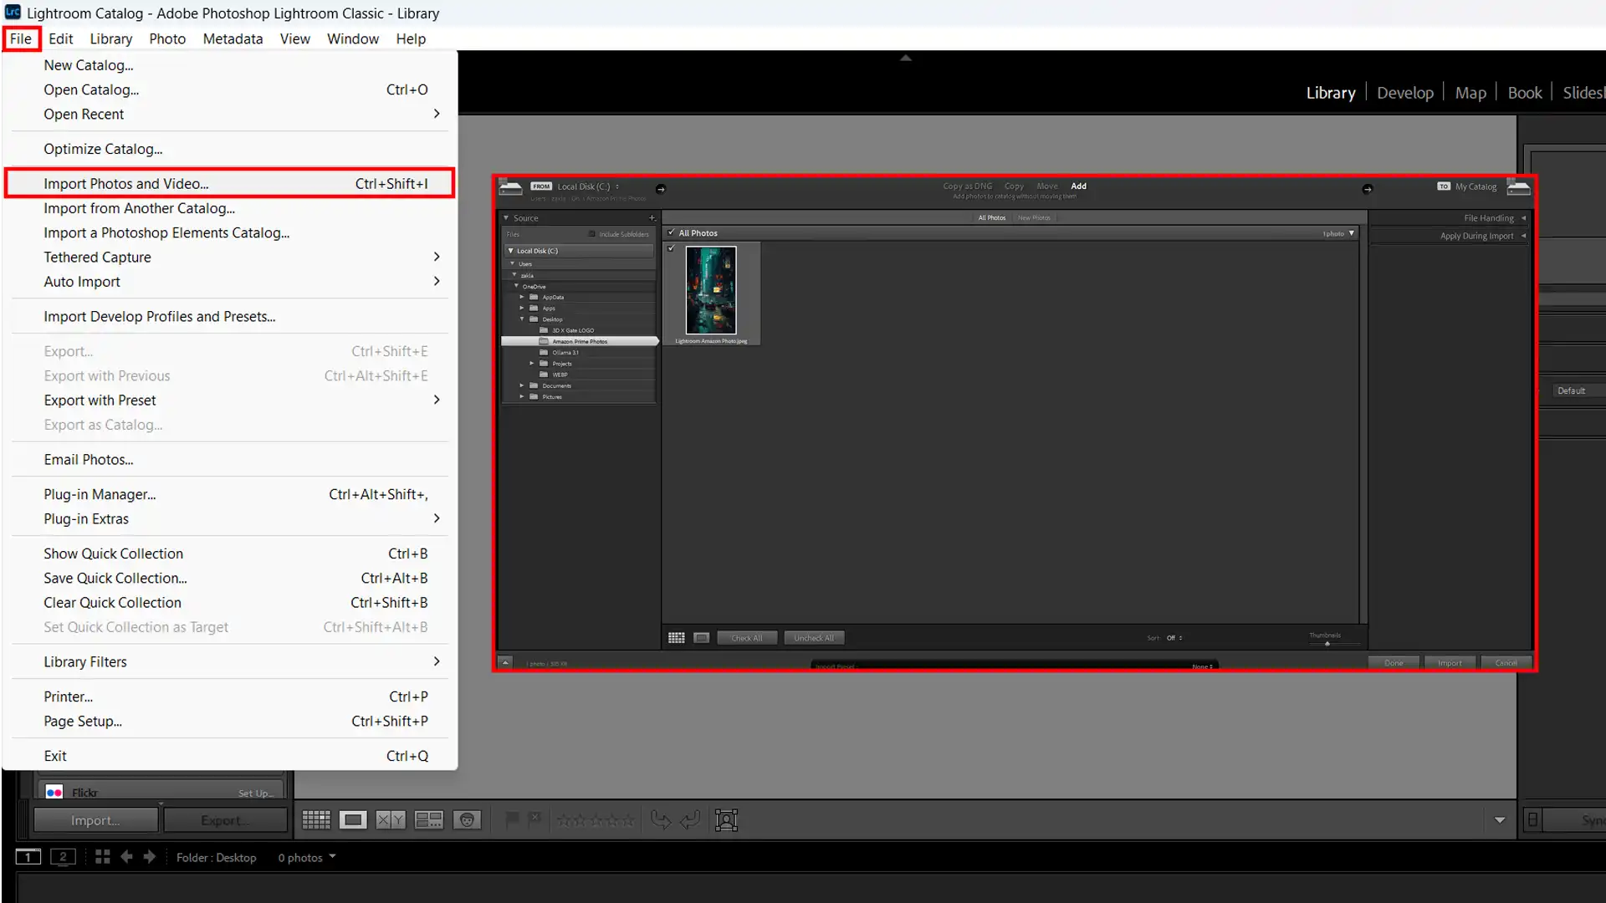Collapse the Source panel triangle
This screenshot has height=903, width=1606.
(x=506, y=218)
